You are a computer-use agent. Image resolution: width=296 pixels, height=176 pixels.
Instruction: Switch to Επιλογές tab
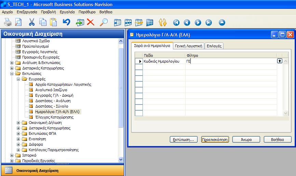tap(214, 46)
